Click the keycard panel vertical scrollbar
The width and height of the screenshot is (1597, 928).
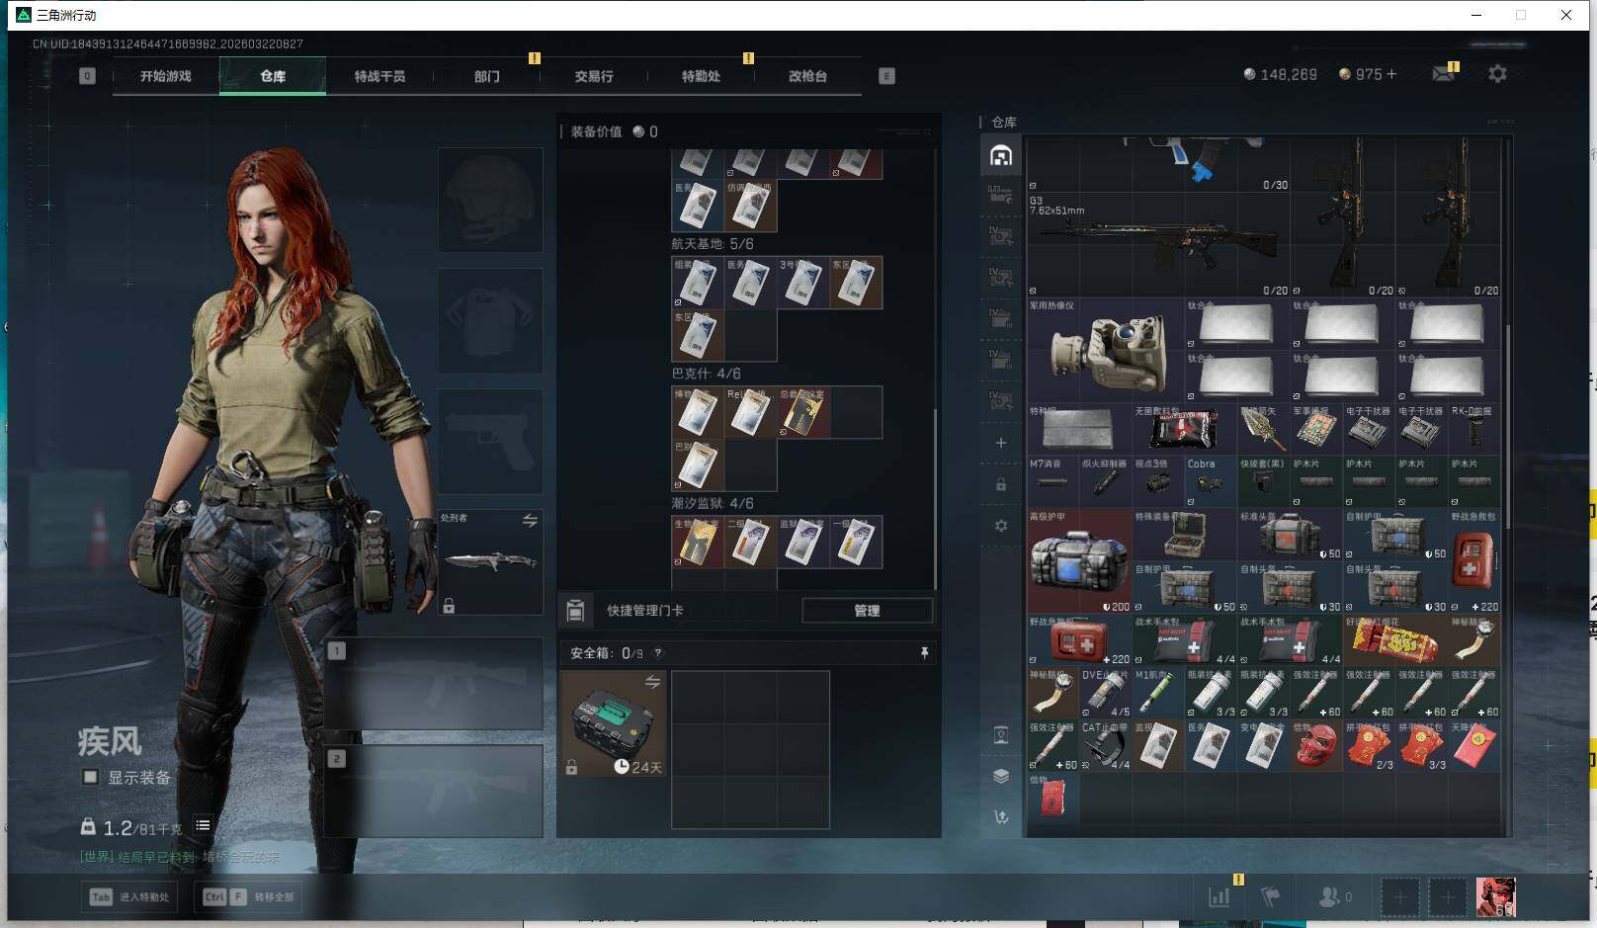(934, 499)
